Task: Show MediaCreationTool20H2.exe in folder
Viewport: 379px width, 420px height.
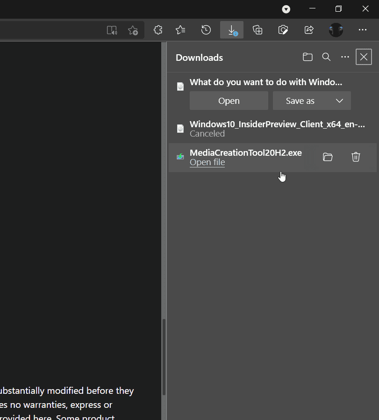Action: tap(328, 157)
